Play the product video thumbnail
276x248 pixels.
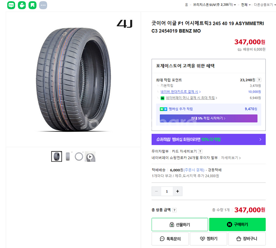pos(90,156)
